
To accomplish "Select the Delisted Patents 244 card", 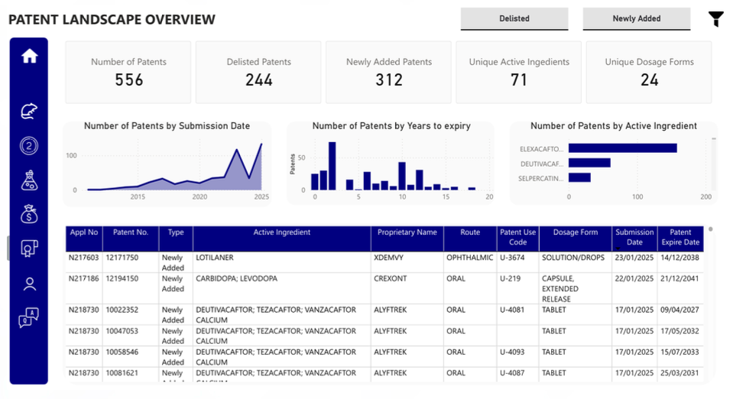I will tap(258, 72).
